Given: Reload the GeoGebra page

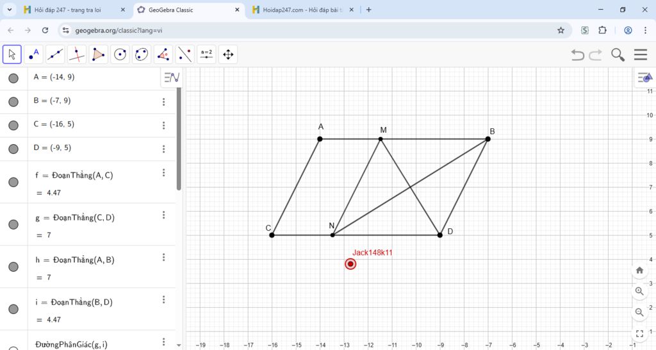Looking at the screenshot, I should tap(45, 30).
